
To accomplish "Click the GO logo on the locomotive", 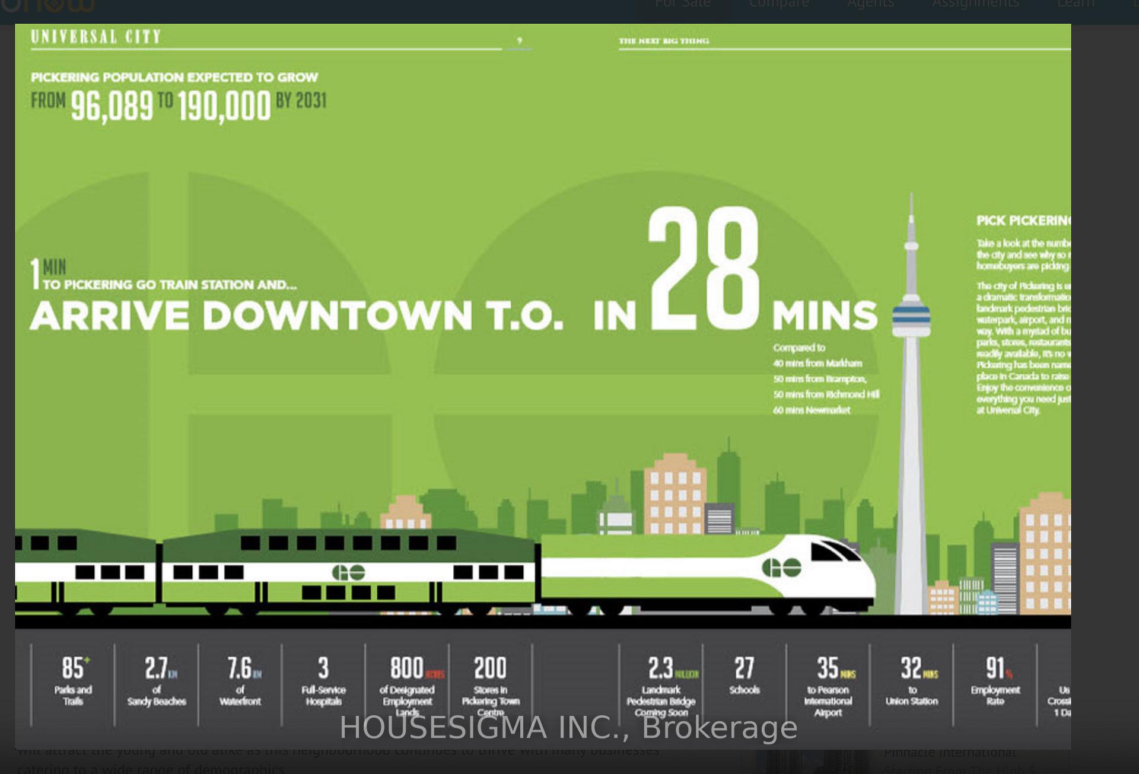I will 781,568.
